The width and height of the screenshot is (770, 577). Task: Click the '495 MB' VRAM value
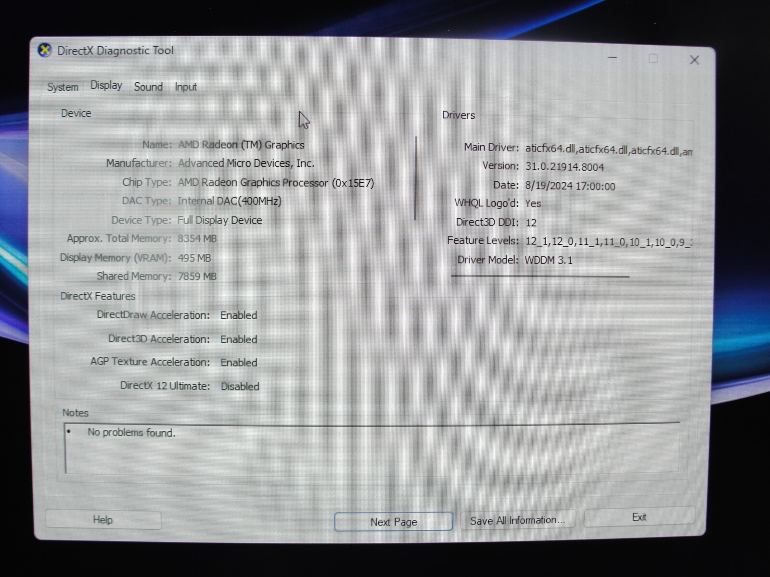click(194, 258)
